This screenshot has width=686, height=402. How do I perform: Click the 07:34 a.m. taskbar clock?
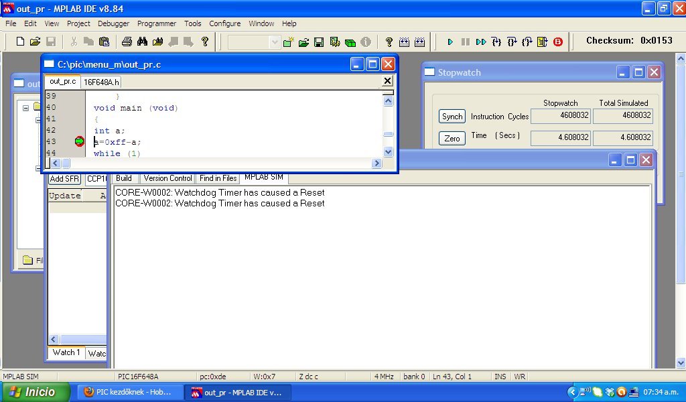click(x=661, y=393)
